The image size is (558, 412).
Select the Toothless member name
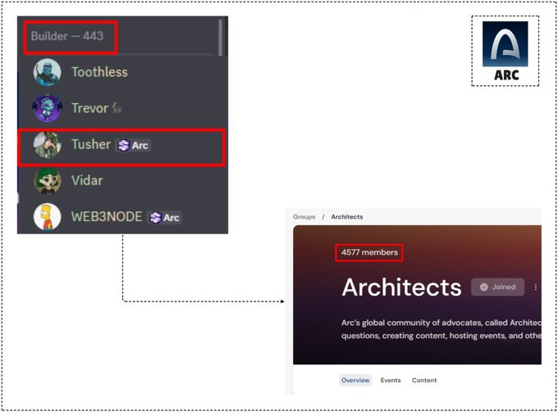coord(99,72)
